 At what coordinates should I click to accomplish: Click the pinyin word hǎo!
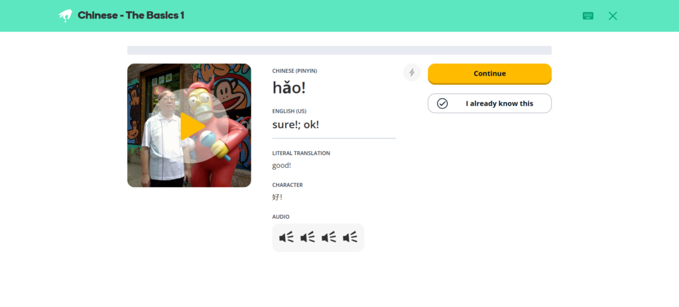pos(289,88)
